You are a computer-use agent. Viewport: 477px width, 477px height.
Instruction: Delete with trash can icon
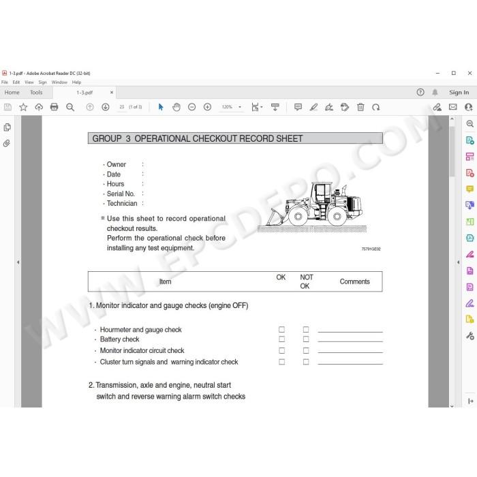click(360, 107)
